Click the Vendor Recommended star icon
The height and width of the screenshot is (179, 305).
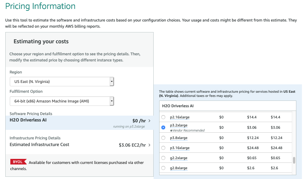tap(171, 130)
